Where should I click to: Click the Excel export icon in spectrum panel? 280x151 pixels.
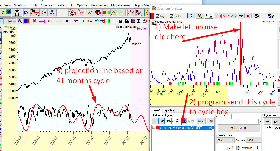[153, 22]
